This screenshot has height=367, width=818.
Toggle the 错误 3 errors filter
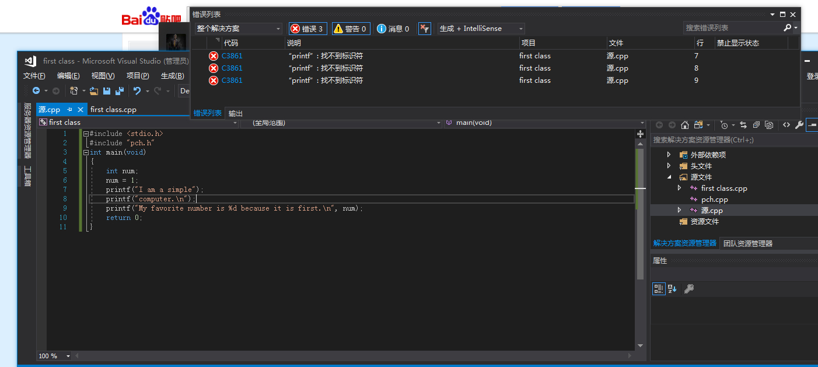[x=307, y=29]
